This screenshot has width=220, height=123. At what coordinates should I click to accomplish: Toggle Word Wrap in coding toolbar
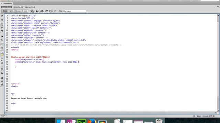2,51
